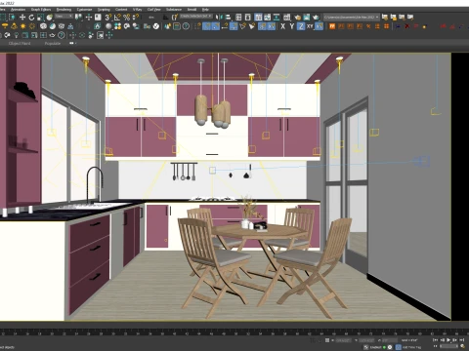Restrict to X axis constraint
The height and width of the screenshot is (351, 469).
tap(282, 26)
